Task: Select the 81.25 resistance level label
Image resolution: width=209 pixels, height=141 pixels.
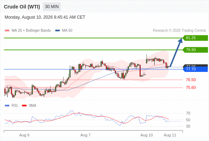Action: coord(195,38)
